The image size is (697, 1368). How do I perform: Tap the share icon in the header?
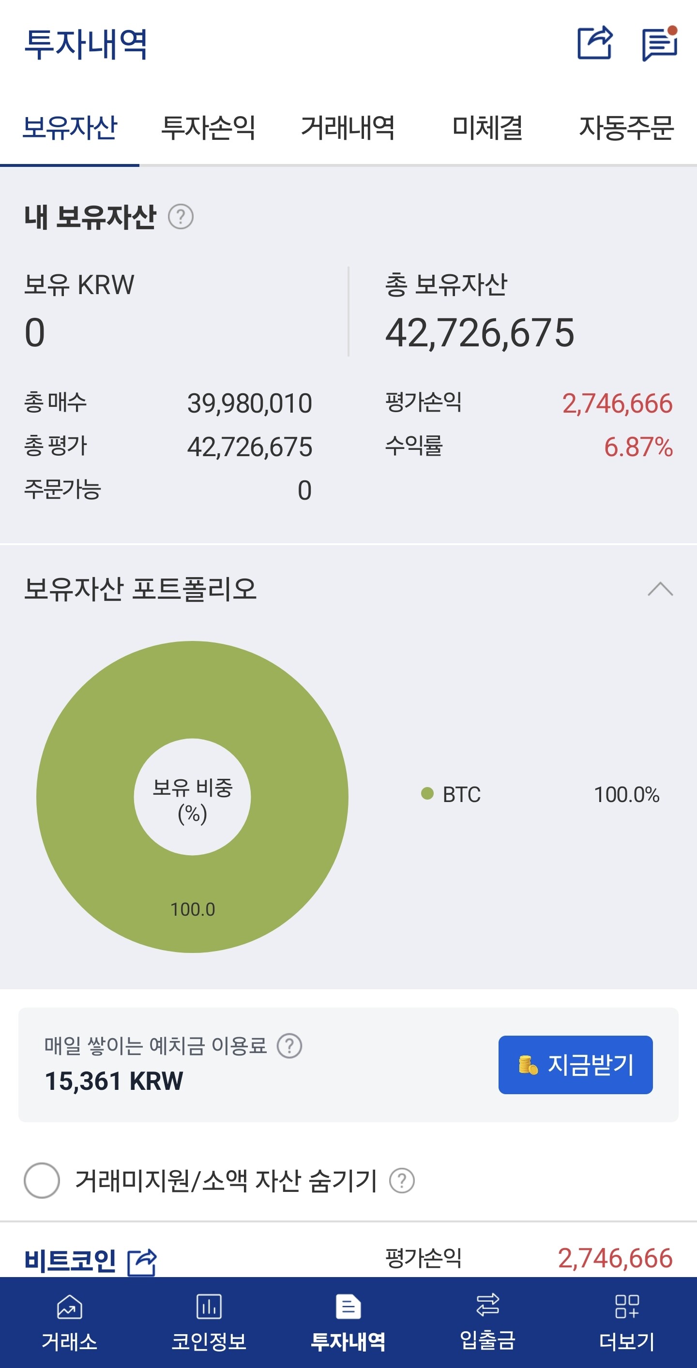(x=595, y=43)
